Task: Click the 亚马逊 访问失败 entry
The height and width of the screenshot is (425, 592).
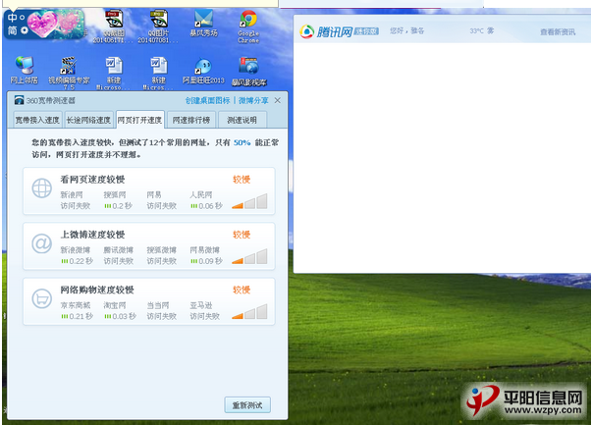Action: (204, 310)
